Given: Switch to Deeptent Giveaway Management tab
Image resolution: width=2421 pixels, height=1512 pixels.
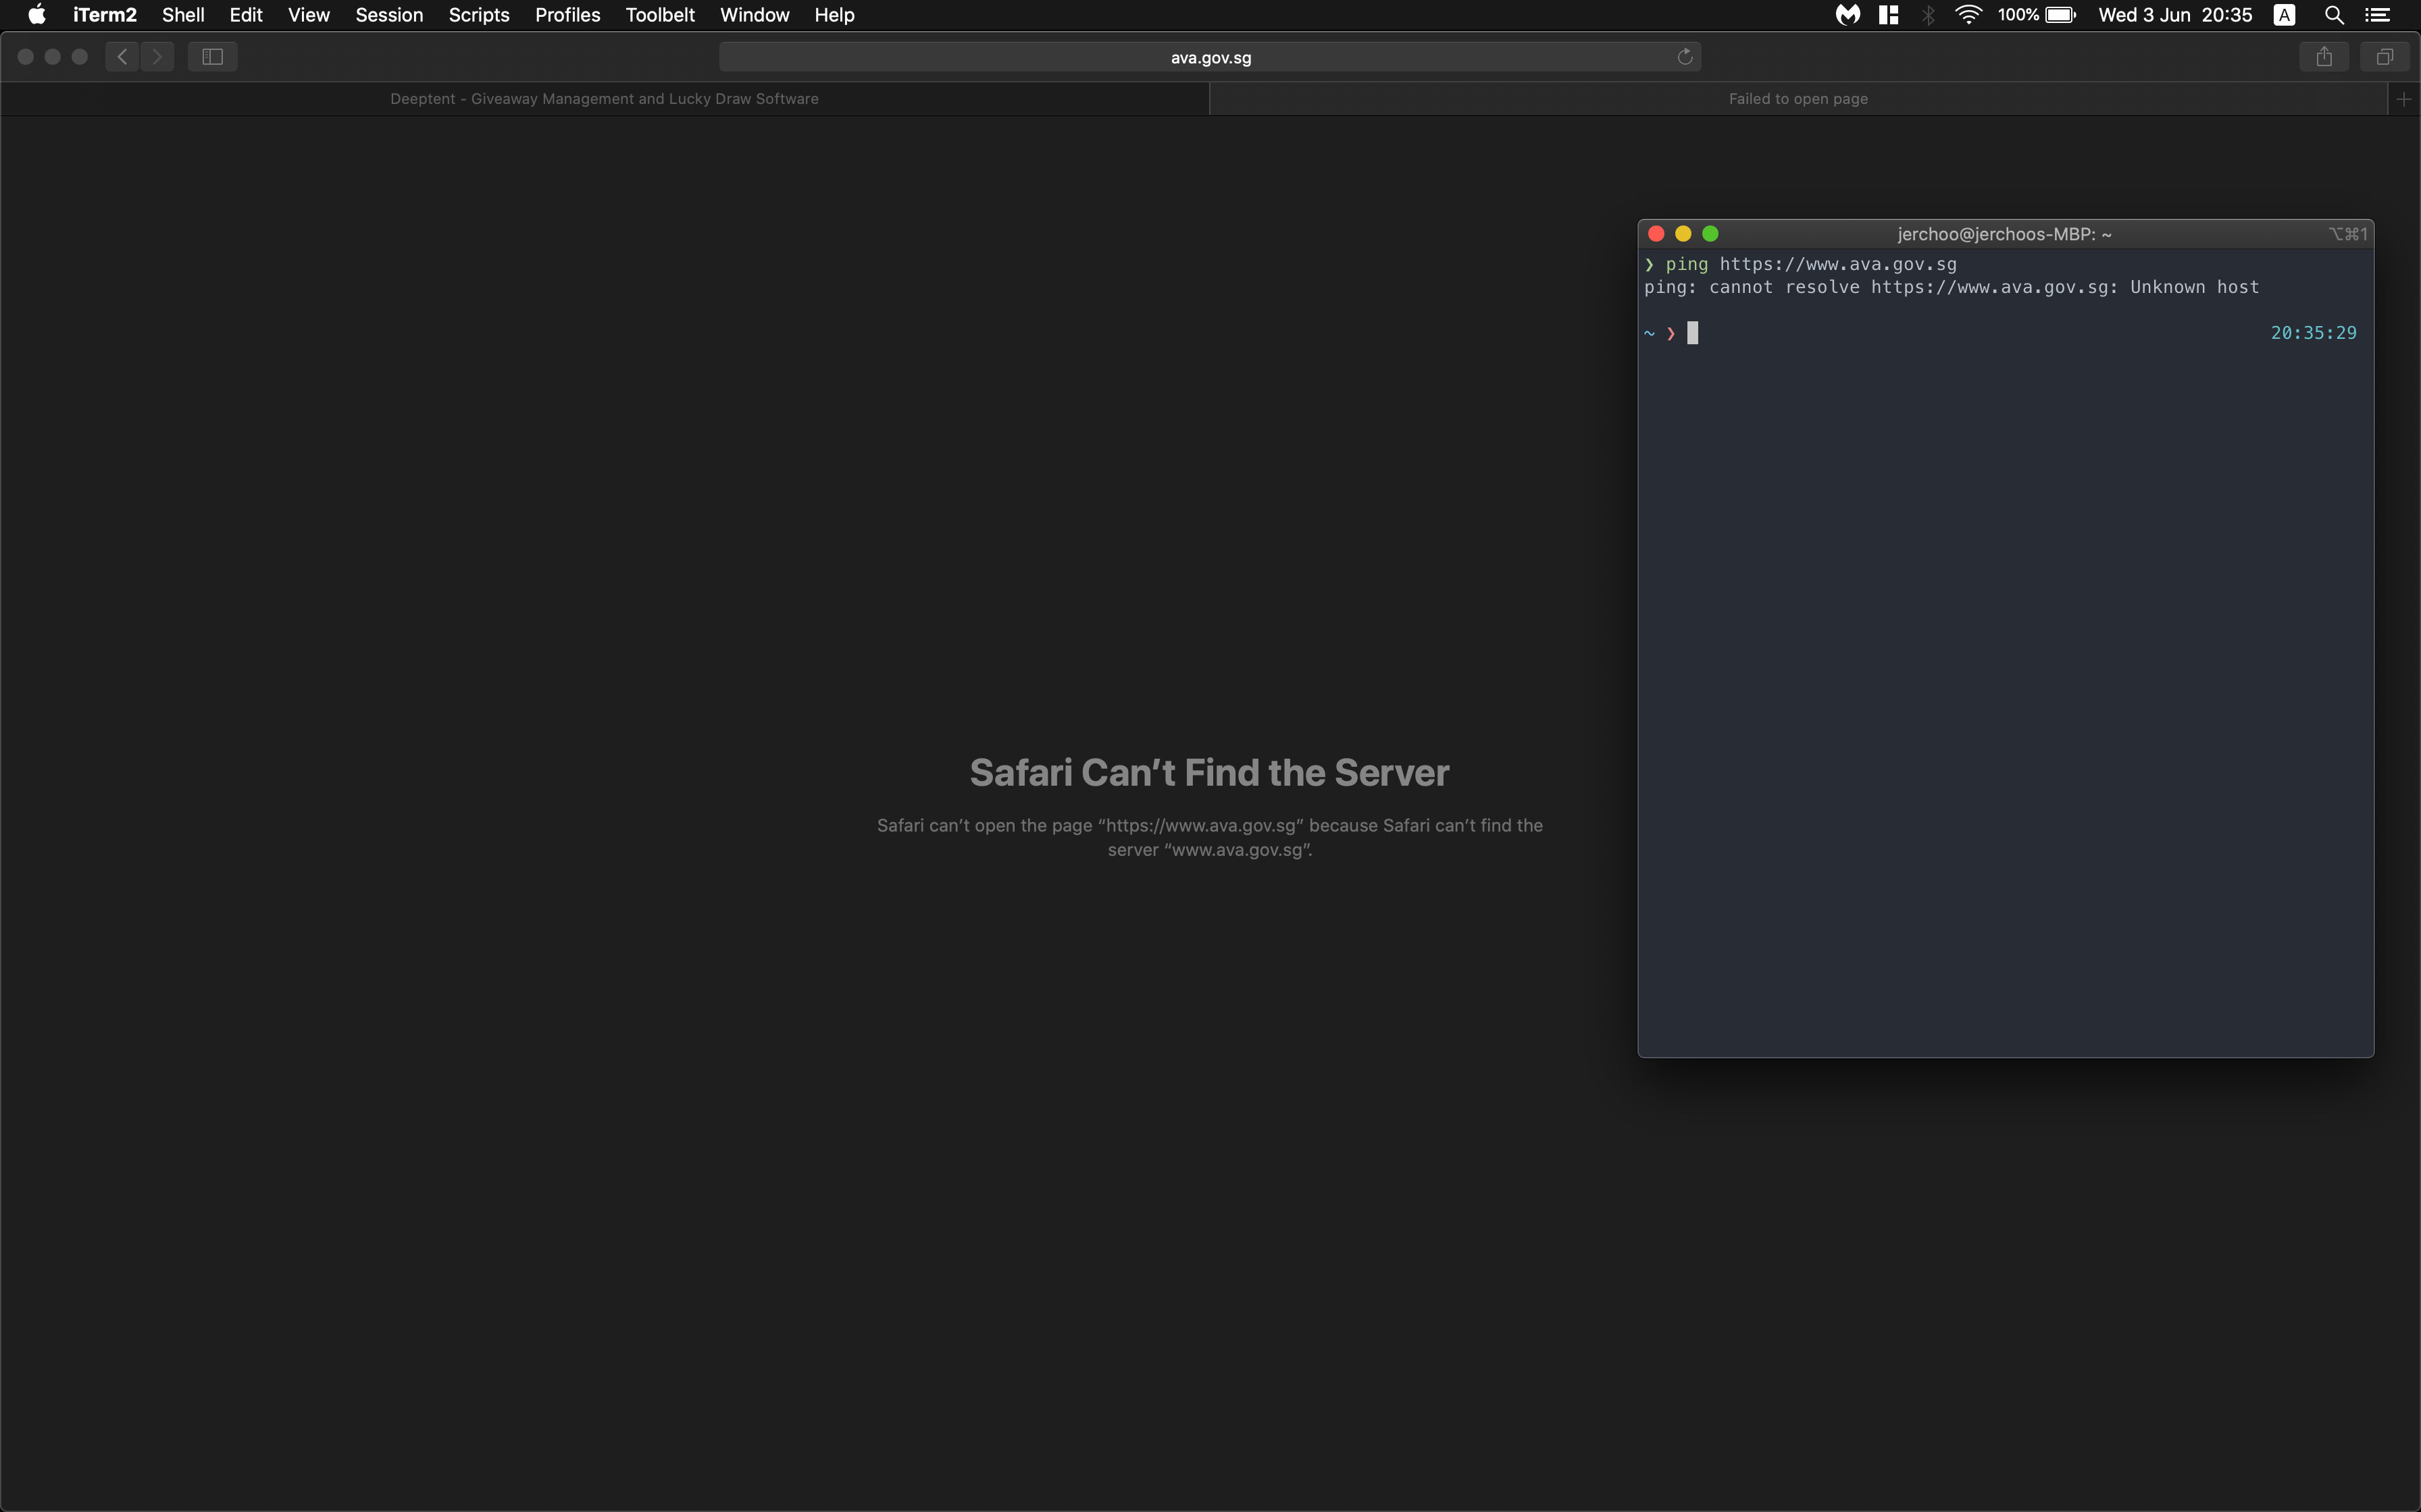Looking at the screenshot, I should 605,99.
